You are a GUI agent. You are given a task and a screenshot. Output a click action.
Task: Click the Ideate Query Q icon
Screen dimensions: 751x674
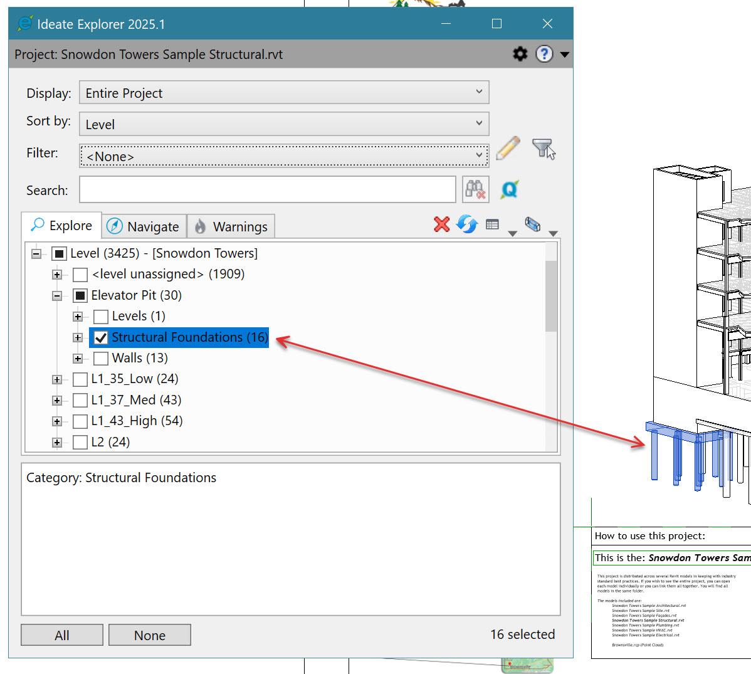[x=510, y=190]
